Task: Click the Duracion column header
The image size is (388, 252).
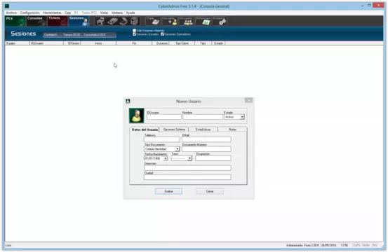Action: (x=161, y=43)
